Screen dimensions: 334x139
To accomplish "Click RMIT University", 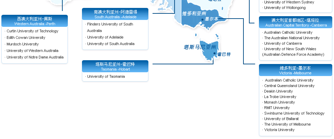I will point(277,108).
